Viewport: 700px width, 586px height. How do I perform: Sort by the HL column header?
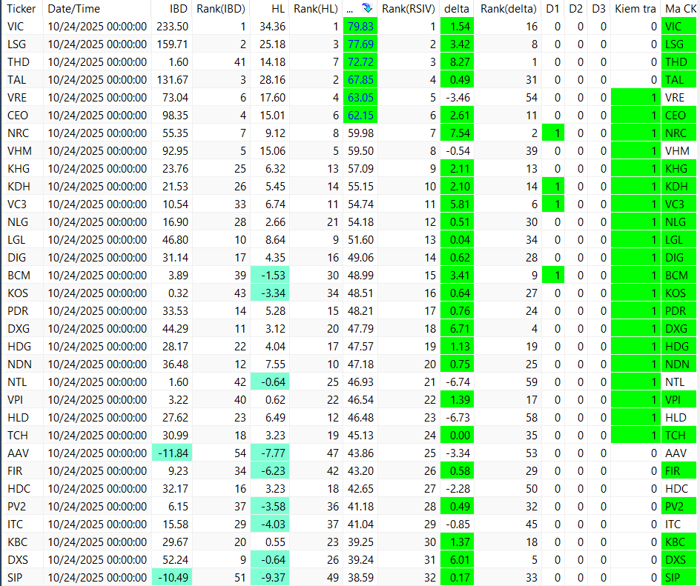(x=278, y=8)
